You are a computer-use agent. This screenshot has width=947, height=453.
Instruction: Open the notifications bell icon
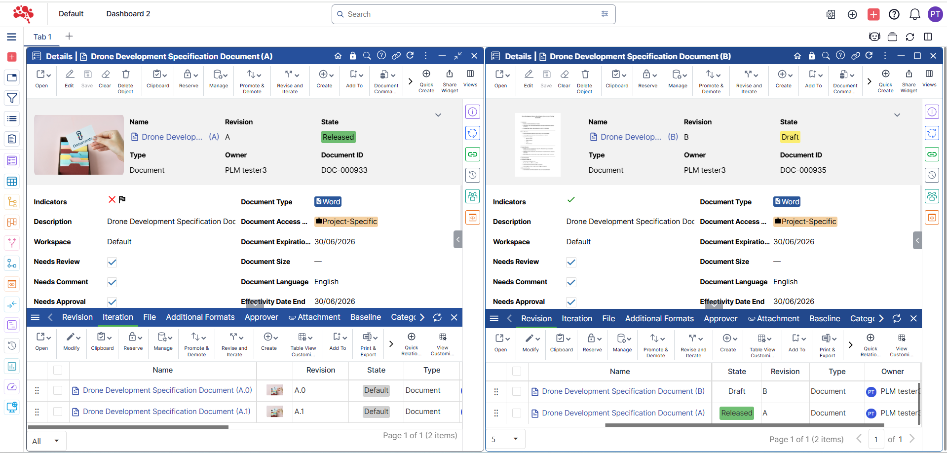[x=914, y=14]
